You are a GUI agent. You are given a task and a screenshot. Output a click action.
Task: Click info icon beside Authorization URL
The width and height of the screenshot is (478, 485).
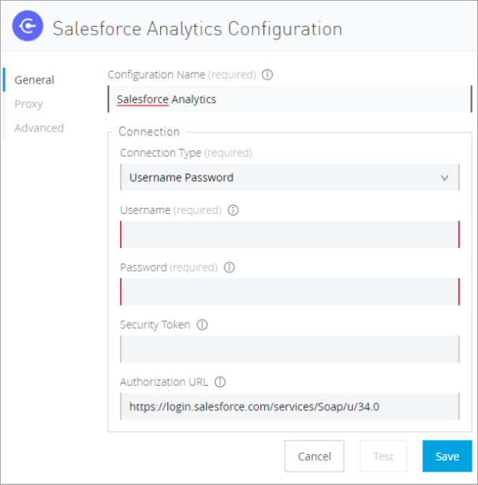[x=220, y=383]
